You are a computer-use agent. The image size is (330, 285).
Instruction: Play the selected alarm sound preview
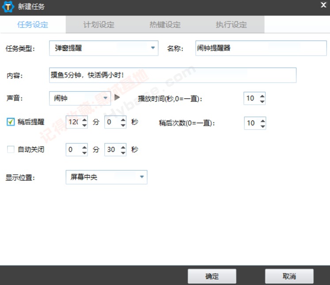click(x=117, y=97)
